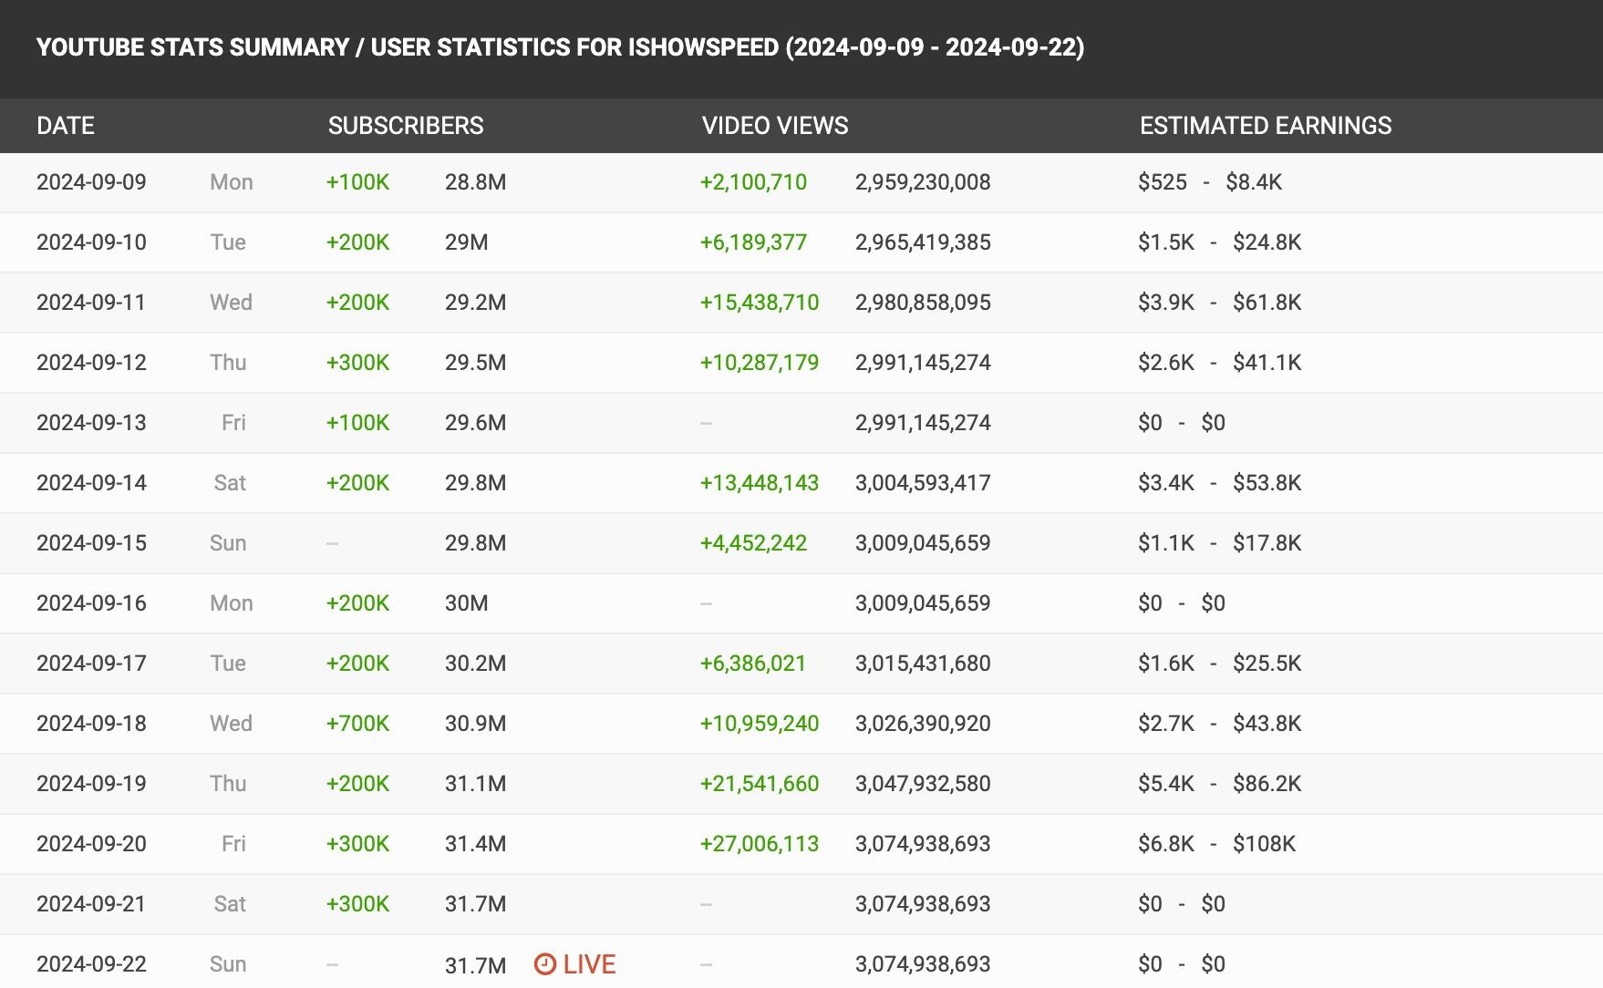Click the $24.8K earnings upper estimate

tap(1267, 242)
